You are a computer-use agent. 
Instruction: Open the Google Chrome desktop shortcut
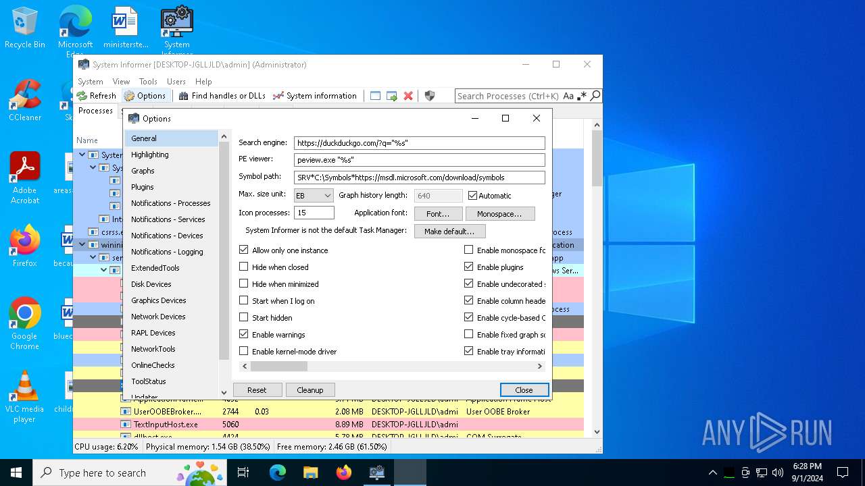[x=25, y=324]
